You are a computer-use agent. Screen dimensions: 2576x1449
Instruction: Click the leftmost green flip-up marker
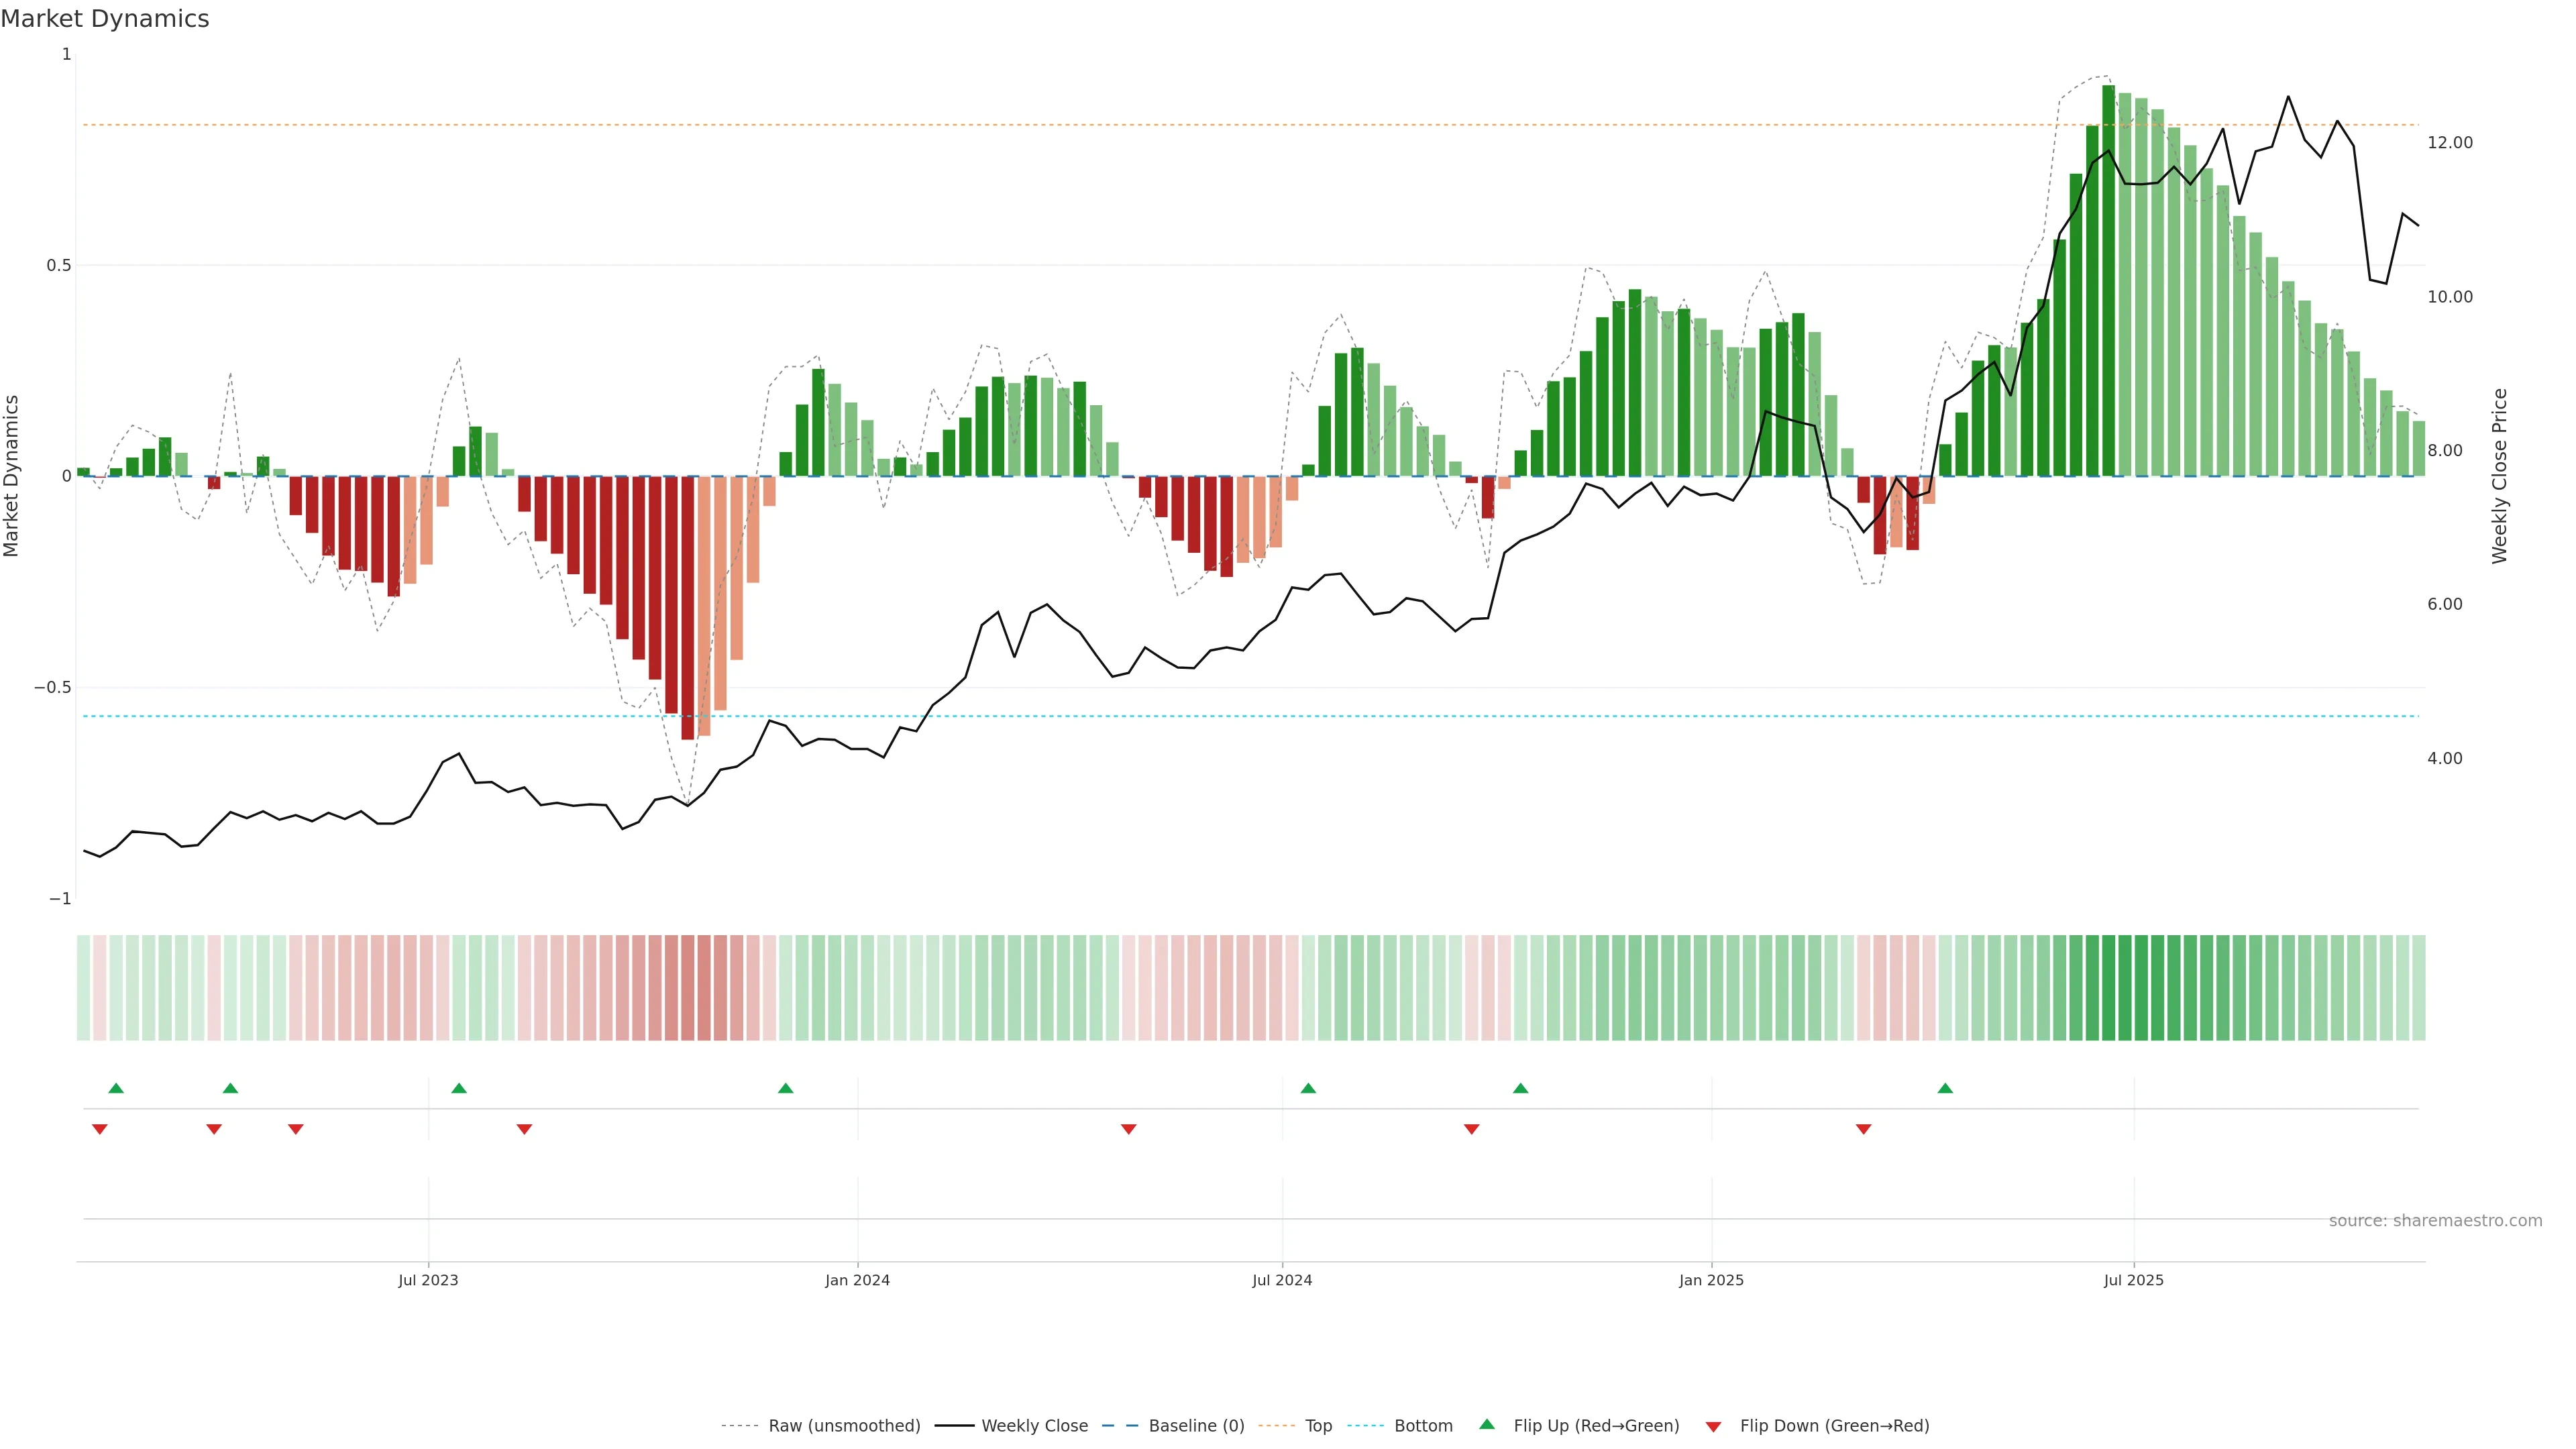(116, 1088)
